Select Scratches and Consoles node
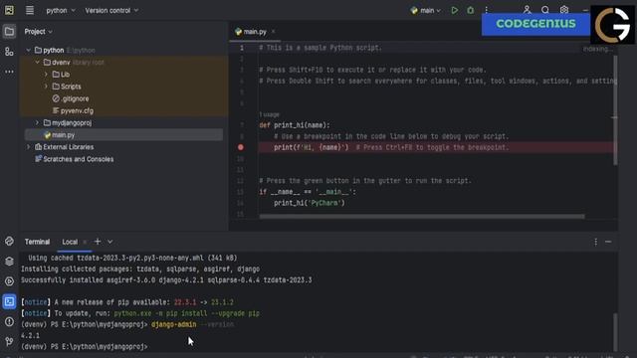637x358 pixels. pyautogui.click(x=75, y=159)
